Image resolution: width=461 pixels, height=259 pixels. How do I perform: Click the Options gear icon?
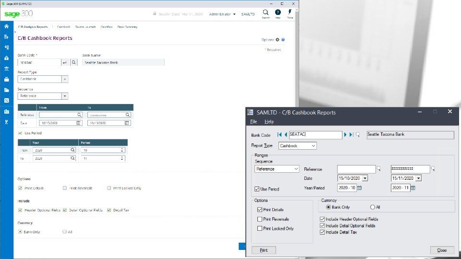(277, 40)
